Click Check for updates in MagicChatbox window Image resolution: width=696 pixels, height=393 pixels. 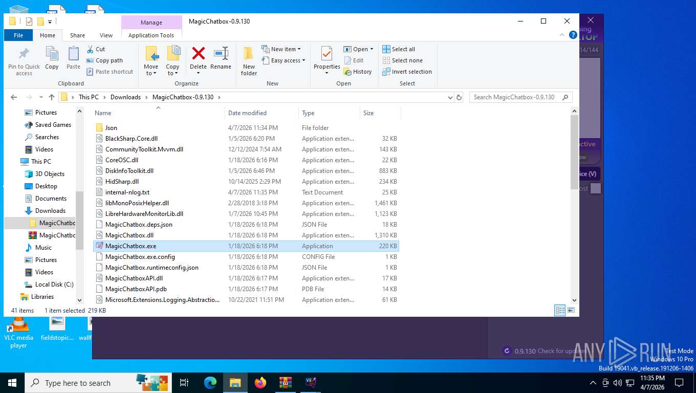[x=562, y=351]
